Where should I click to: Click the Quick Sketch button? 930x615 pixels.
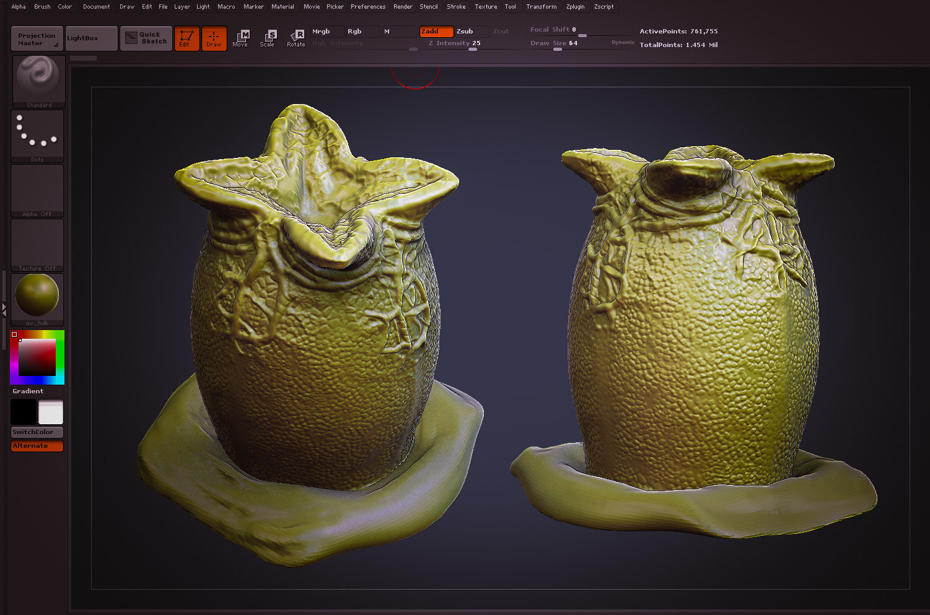(x=146, y=38)
